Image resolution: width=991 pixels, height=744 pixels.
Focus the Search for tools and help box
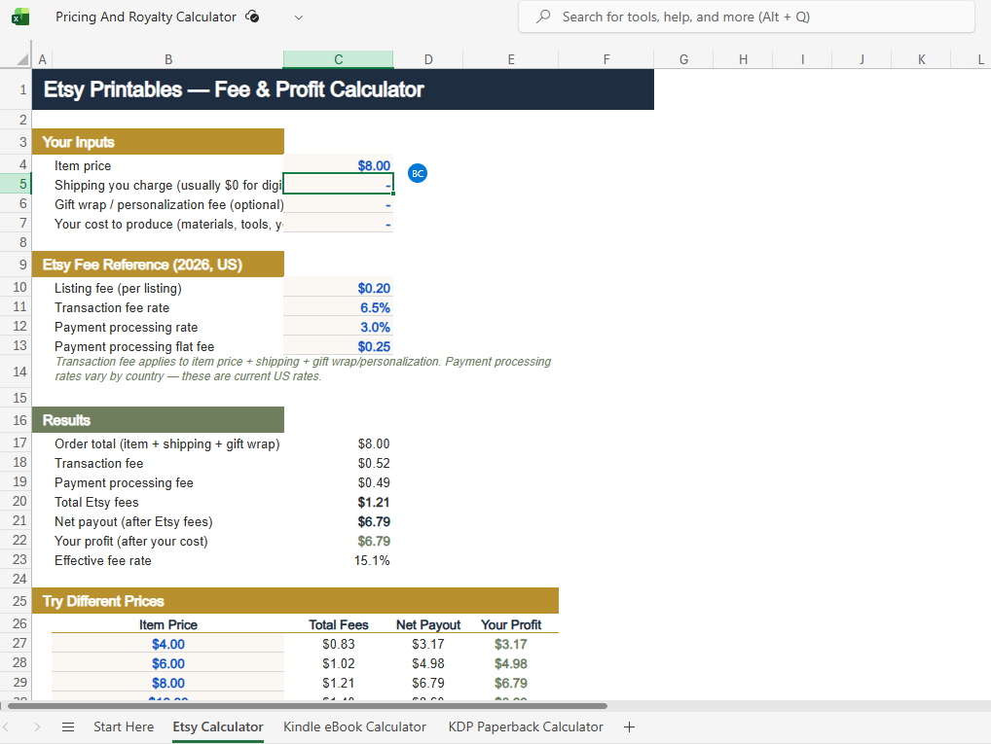coord(747,18)
